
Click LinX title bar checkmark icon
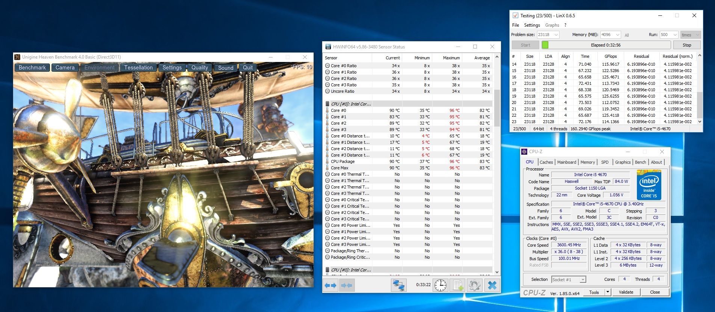pyautogui.click(x=515, y=16)
